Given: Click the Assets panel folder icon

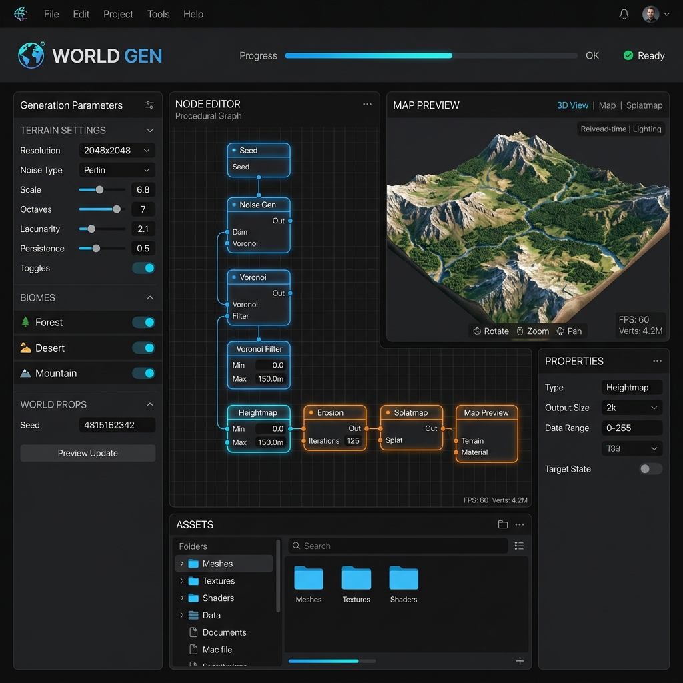Looking at the screenshot, I should (x=503, y=524).
